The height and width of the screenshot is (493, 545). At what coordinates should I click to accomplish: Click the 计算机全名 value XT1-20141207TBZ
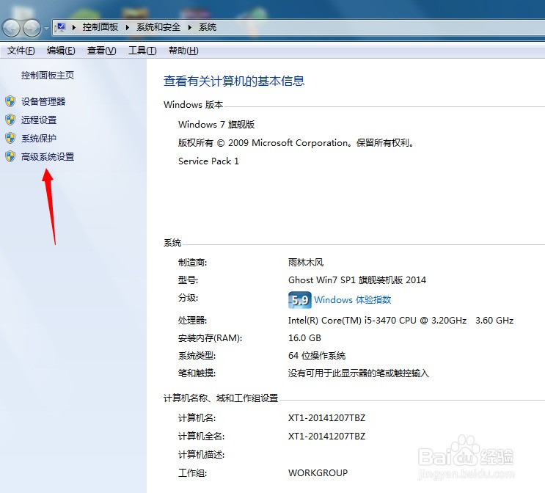[326, 437]
